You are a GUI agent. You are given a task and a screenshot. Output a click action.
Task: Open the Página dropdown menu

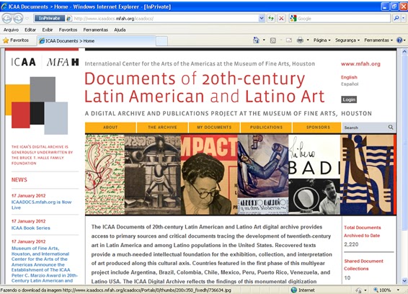point(322,40)
